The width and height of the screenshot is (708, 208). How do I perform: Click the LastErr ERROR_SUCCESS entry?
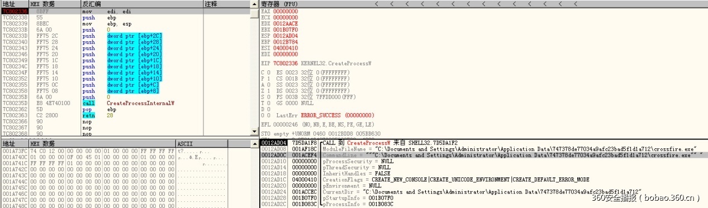(325, 115)
